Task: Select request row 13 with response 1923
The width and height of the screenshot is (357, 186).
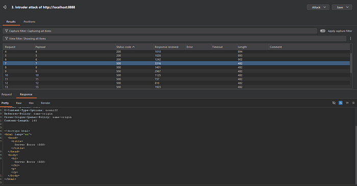Action: [176, 87]
